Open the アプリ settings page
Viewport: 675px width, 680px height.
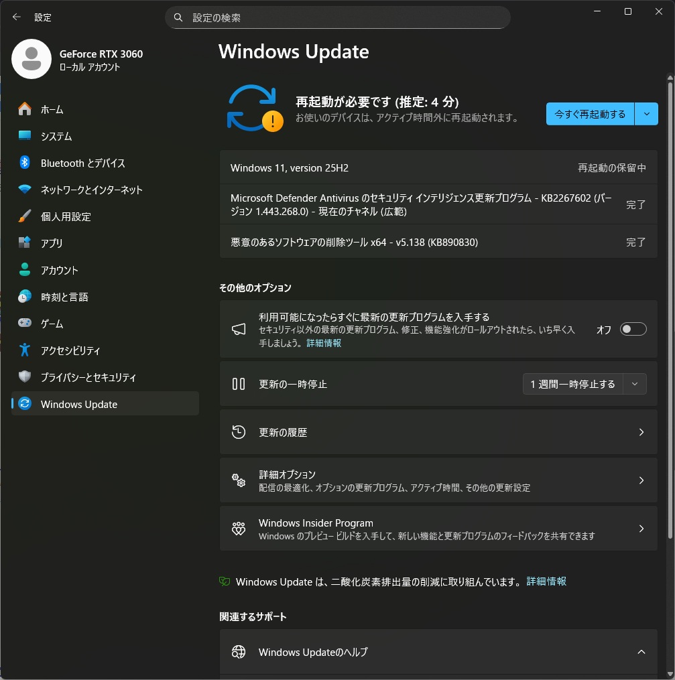pyautogui.click(x=105, y=243)
